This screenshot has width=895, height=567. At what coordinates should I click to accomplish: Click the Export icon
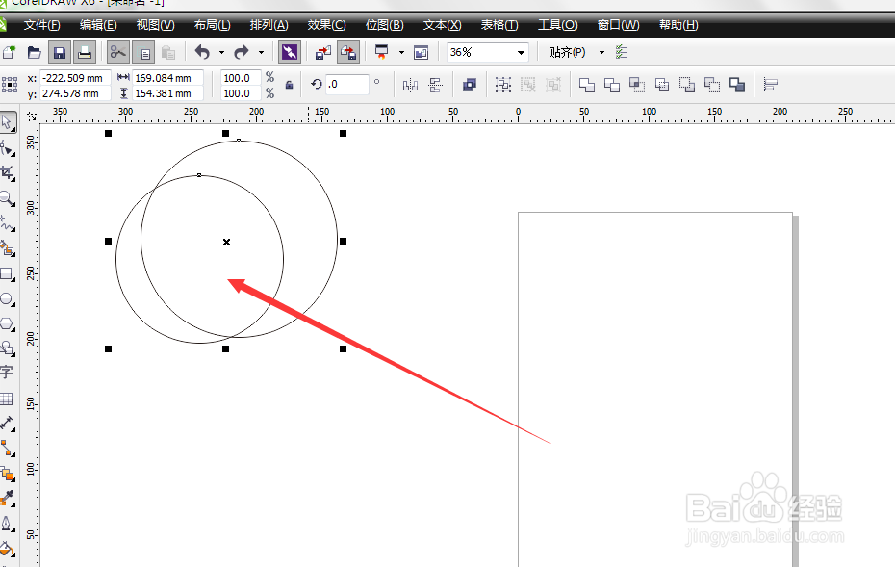[x=348, y=53]
